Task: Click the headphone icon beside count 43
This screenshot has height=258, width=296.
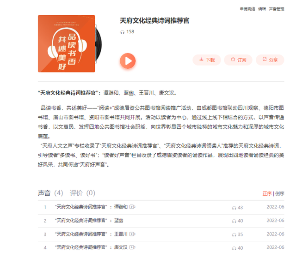Action: [x=234, y=208]
